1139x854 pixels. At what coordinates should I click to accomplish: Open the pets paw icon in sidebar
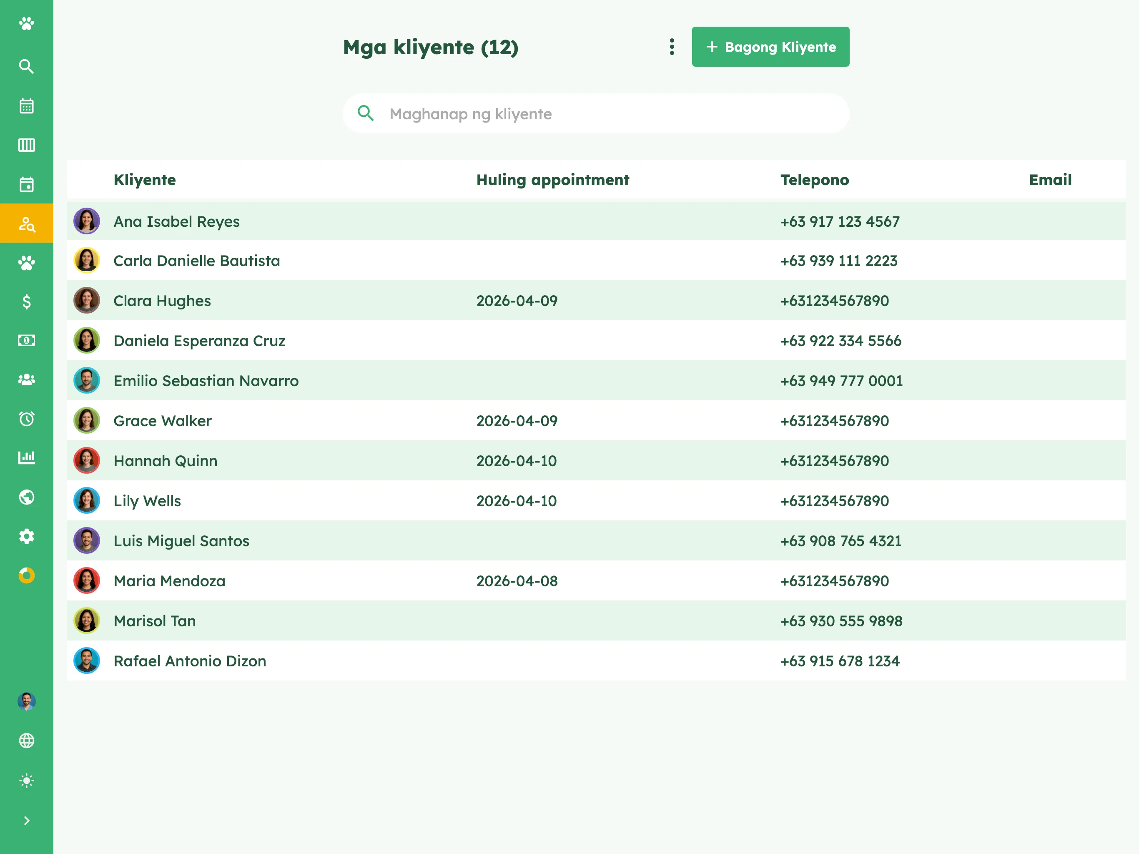click(x=26, y=263)
